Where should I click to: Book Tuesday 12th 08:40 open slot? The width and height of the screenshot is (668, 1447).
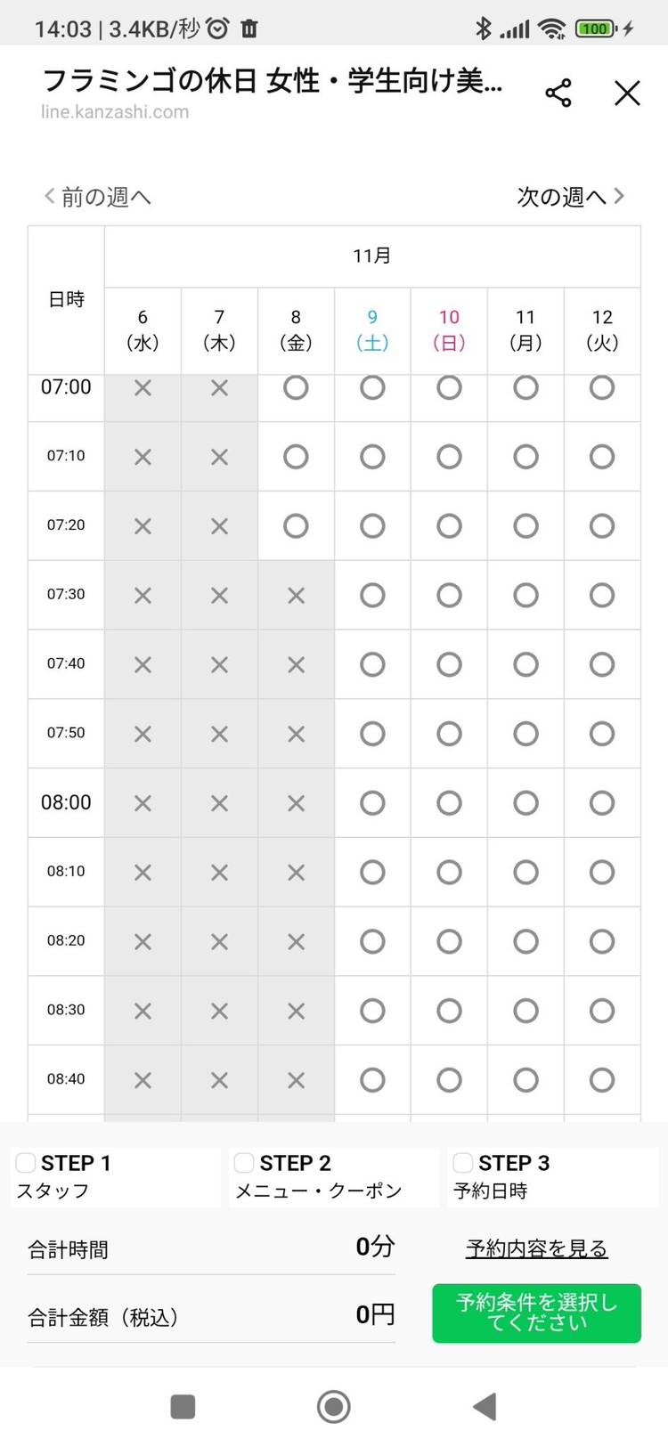(x=602, y=1080)
